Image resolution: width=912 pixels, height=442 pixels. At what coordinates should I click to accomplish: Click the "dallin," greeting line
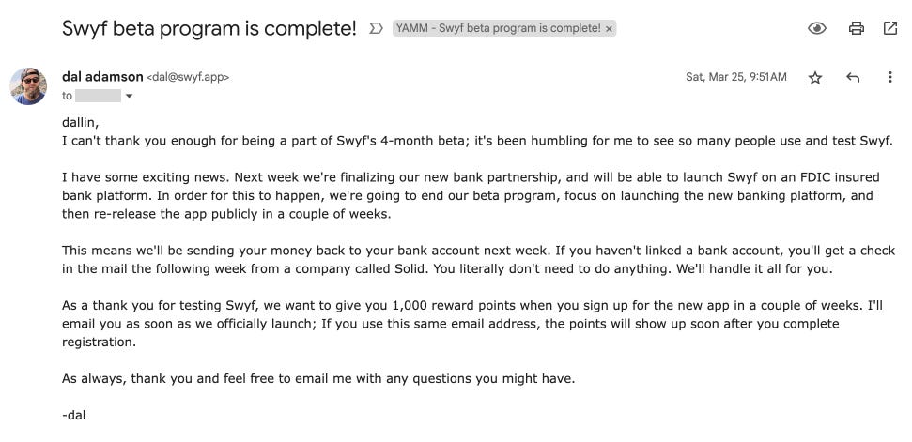[x=80, y=122]
